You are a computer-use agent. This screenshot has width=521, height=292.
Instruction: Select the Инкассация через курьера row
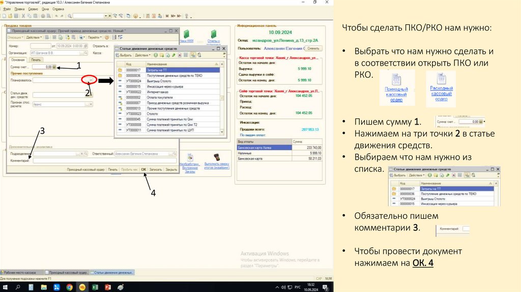[x=168, y=86]
